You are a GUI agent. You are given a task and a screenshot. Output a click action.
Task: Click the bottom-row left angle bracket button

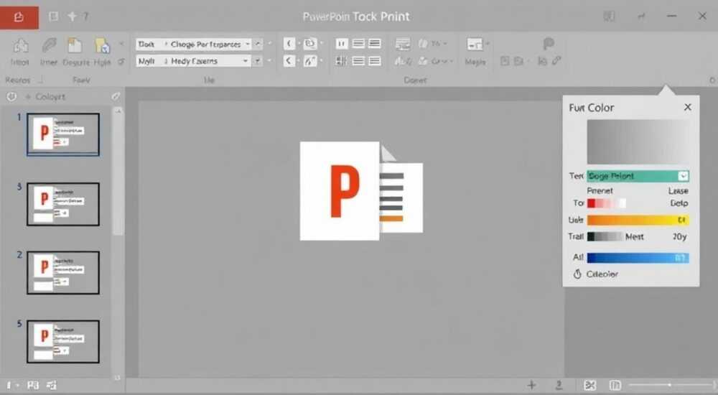(x=289, y=60)
